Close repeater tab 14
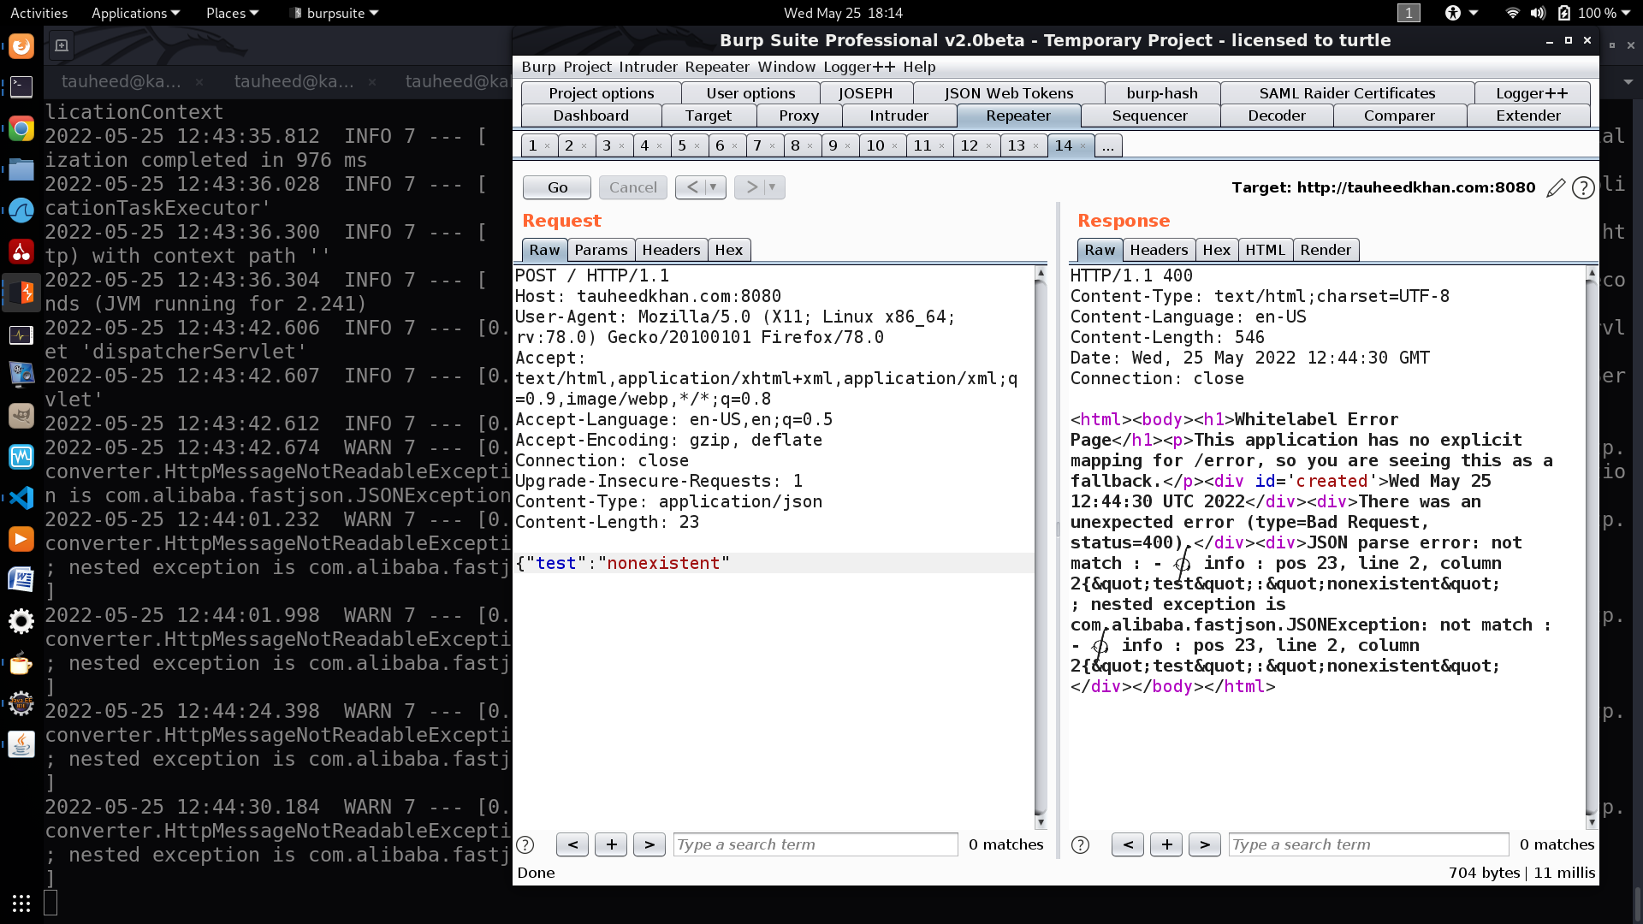 point(1082,146)
